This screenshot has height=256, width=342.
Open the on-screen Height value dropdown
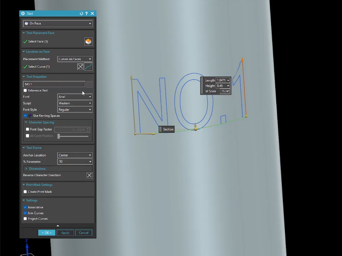point(228,86)
